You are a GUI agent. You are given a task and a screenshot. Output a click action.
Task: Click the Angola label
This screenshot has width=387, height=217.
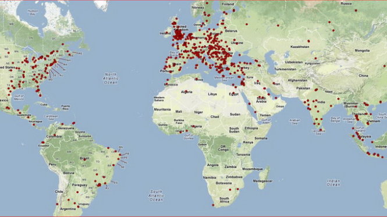(212, 165)
